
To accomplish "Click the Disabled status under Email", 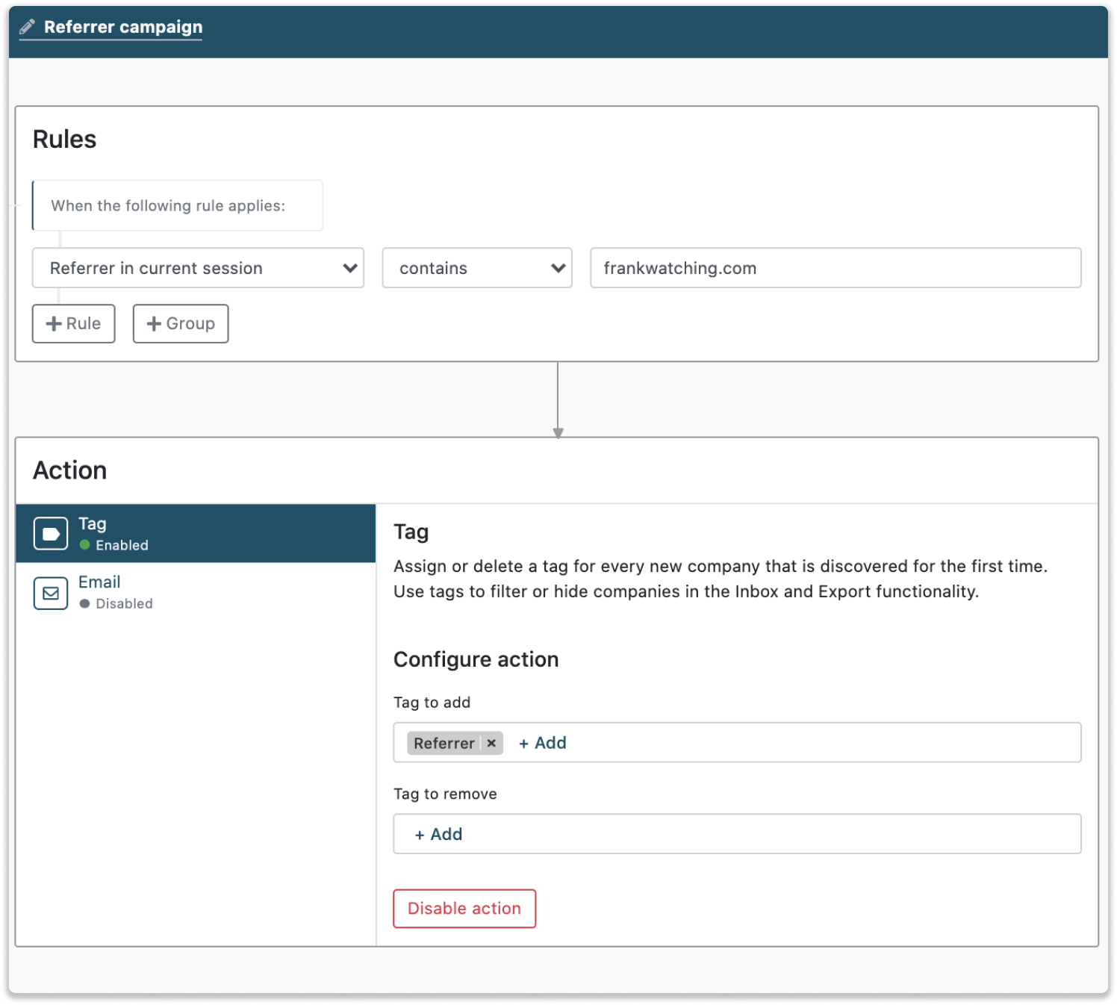I will coord(116,603).
